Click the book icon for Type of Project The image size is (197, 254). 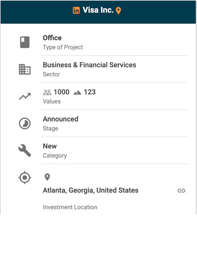point(25,42)
